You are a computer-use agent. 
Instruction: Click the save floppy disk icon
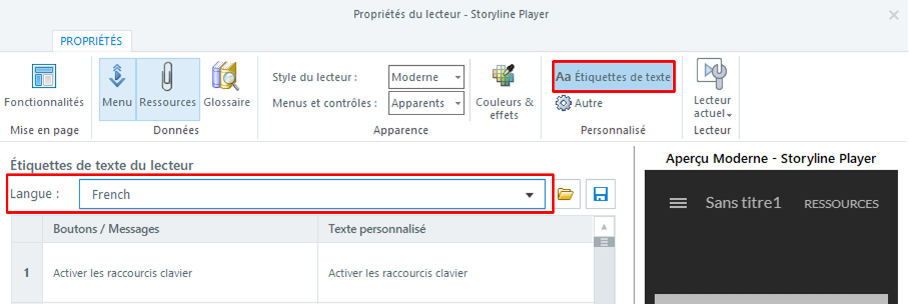pyautogui.click(x=600, y=195)
